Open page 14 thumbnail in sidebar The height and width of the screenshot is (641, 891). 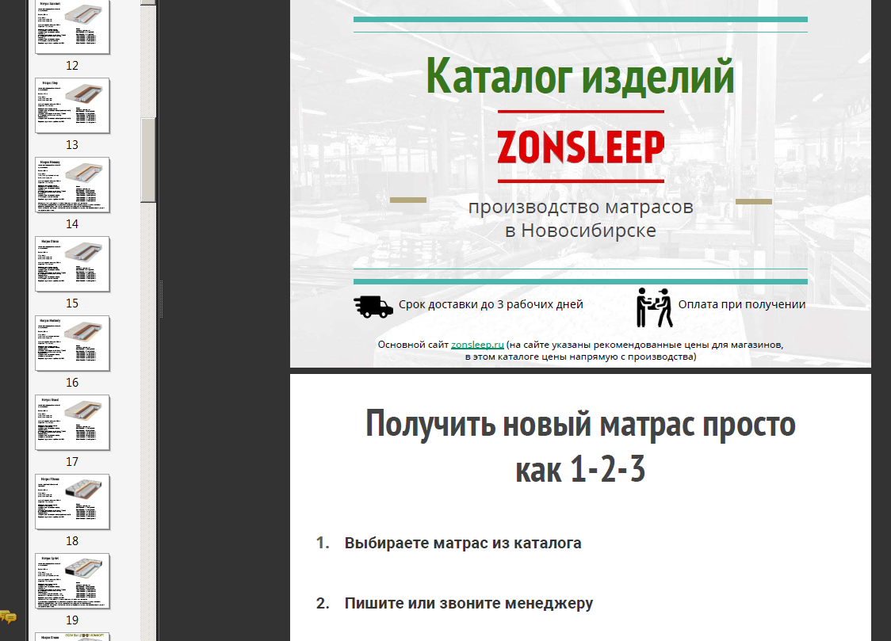pyautogui.click(x=72, y=185)
